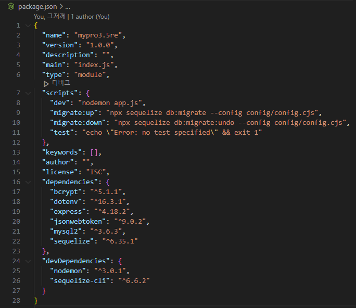Screen dimensions: 356x308
Task: Click the "module" type value
Action: point(90,75)
